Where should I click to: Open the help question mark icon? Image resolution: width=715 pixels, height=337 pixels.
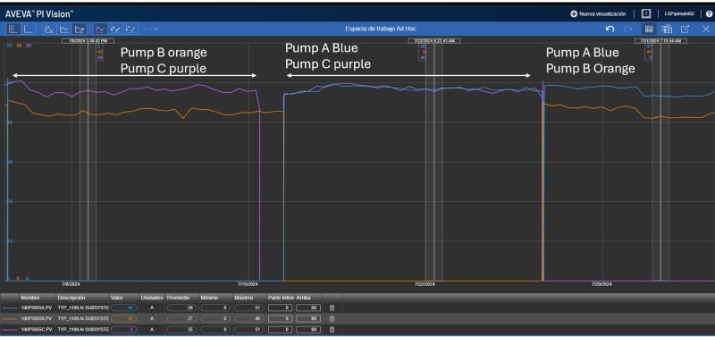(x=709, y=14)
